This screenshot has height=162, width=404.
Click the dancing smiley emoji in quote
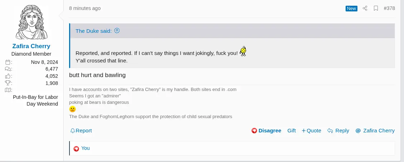[243, 52]
